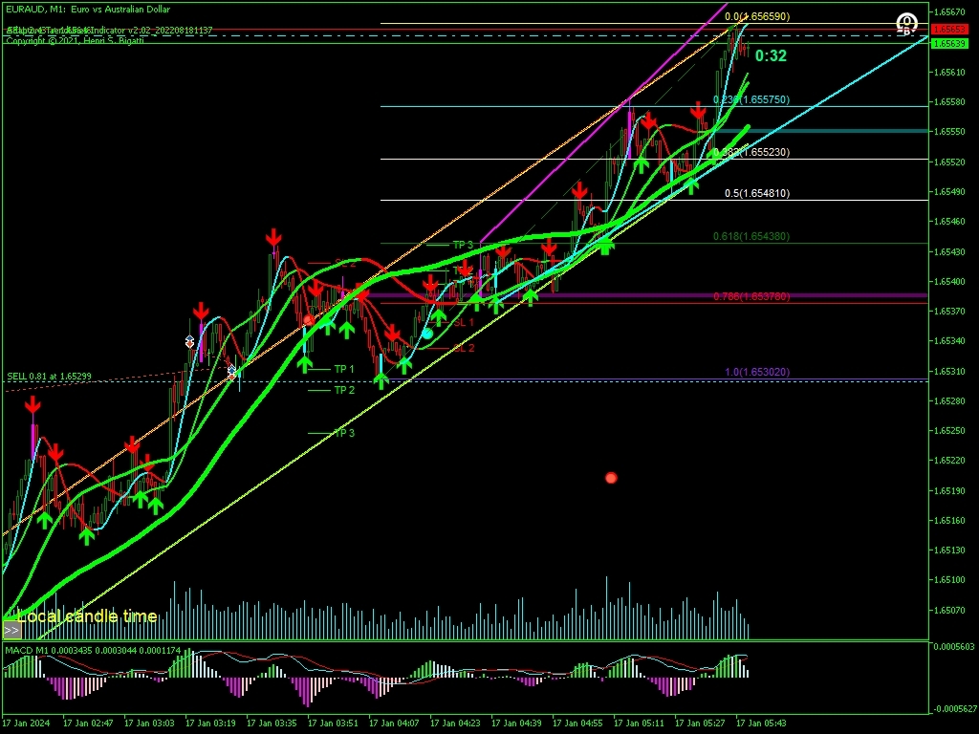The height and width of the screenshot is (734, 979).
Task: Click 1.65370 on the price scale
Action: point(949,311)
